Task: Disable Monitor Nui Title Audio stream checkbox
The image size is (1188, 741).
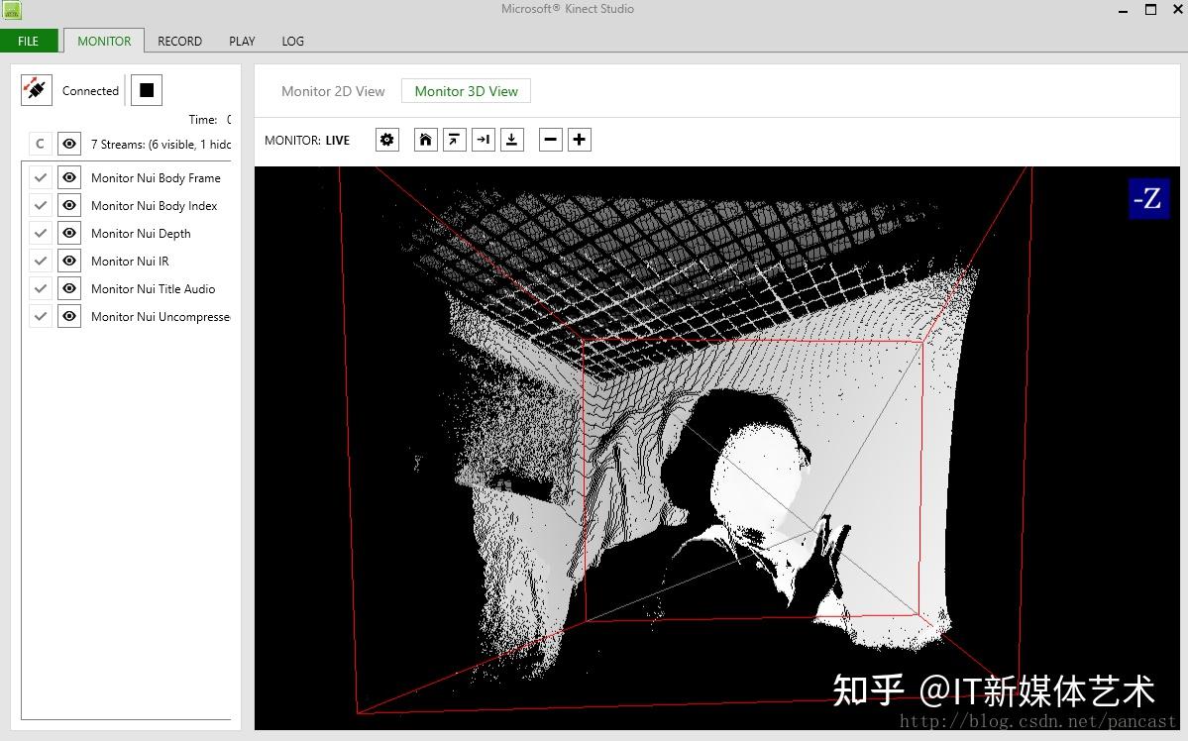Action: [x=40, y=288]
